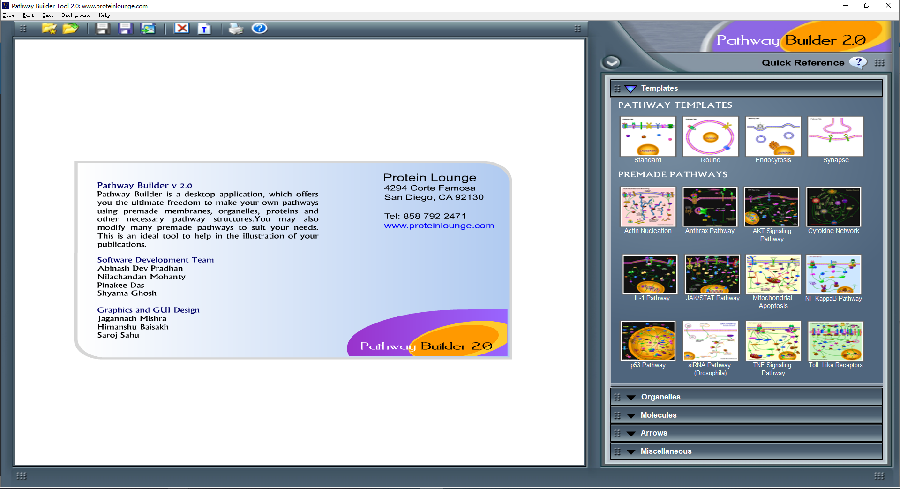The image size is (900, 489).
Task: Open the File menu
Action: pos(8,15)
